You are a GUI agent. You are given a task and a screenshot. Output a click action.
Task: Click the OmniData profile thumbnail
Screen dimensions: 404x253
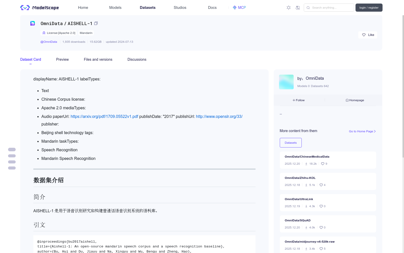click(x=286, y=82)
